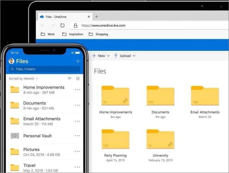
Task: Tap Travel folder icon on phone
Action: 14,167
